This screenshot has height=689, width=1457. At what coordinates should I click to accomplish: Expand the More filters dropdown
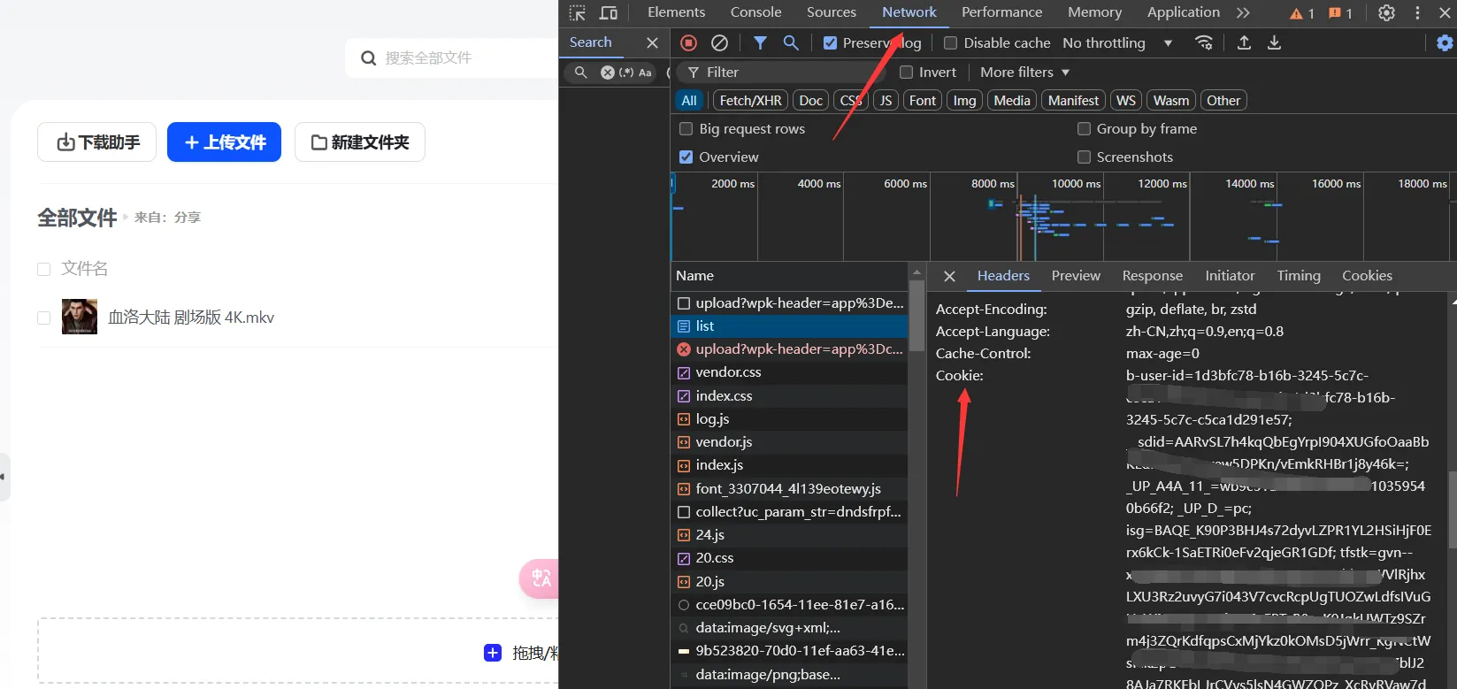pyautogui.click(x=1024, y=72)
